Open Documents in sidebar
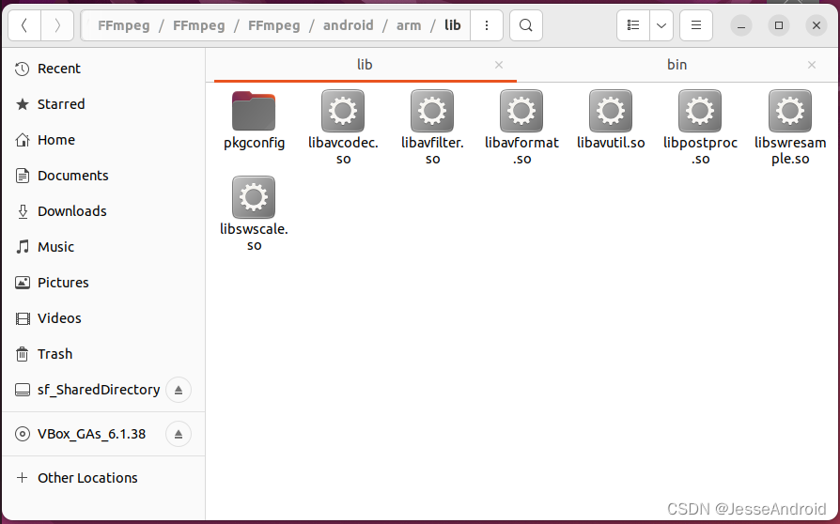This screenshot has height=524, width=840. [x=103, y=176]
